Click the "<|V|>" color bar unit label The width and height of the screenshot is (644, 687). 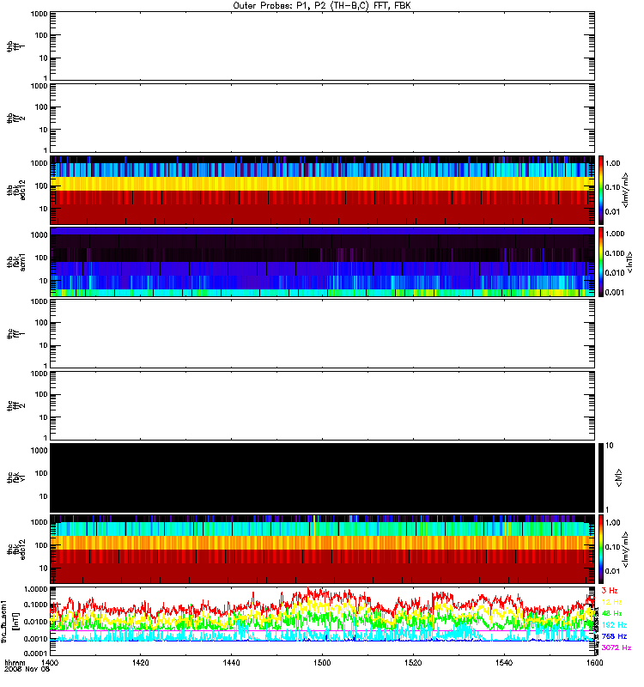tap(618, 477)
